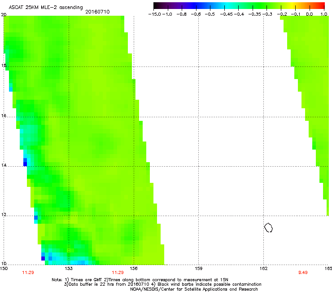332x292 pixels.
Task: Click the NOAA/NESDIS credit line
Action: pyautogui.click(x=194, y=289)
